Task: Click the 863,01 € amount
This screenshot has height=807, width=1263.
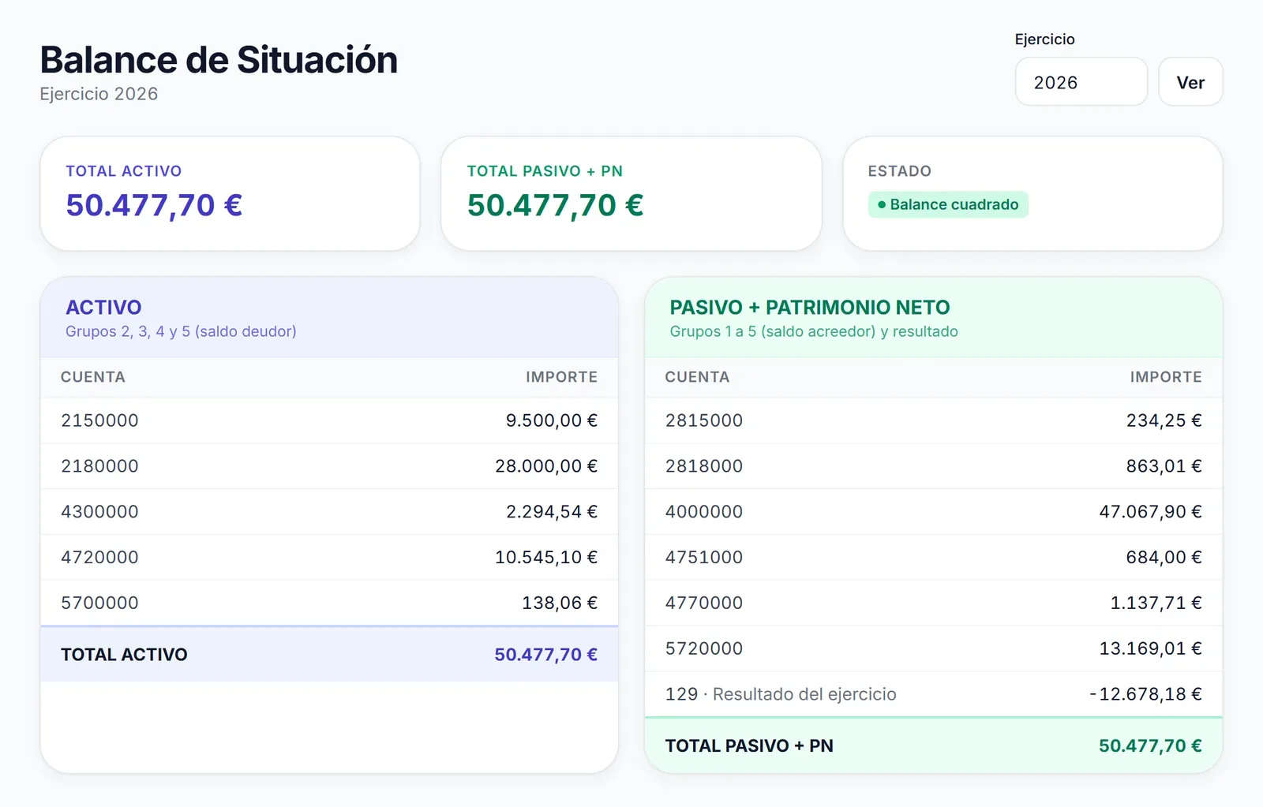Action: click(1164, 466)
